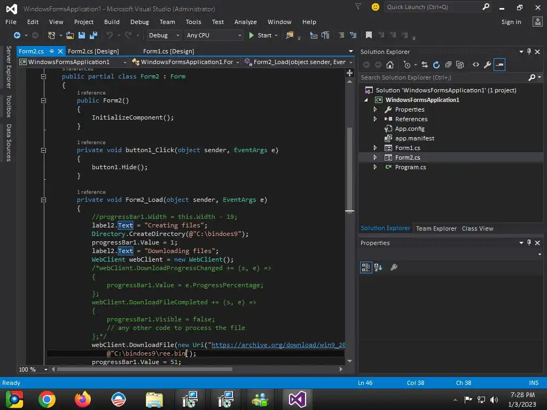Open the Build menu

tap(112, 21)
